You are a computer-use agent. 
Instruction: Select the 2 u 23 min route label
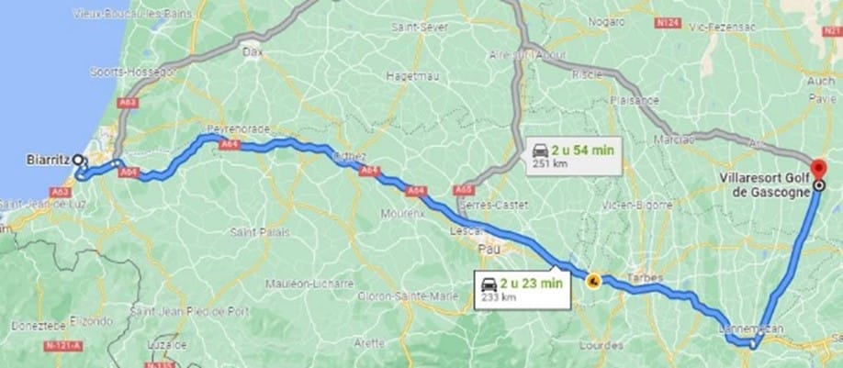[x=522, y=288]
